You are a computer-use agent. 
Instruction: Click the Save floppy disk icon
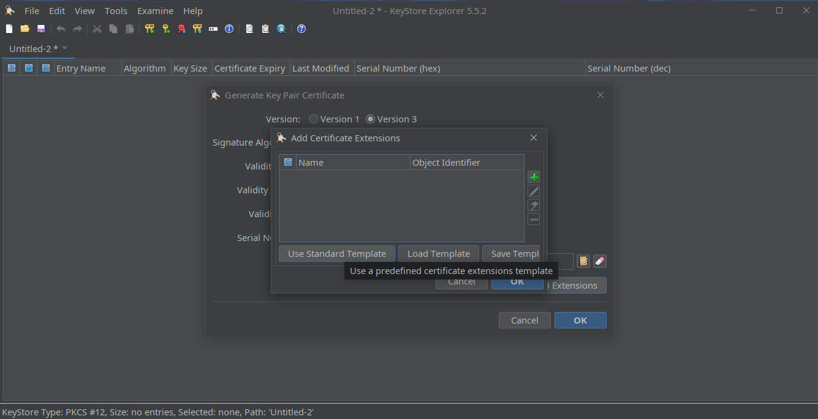click(41, 29)
